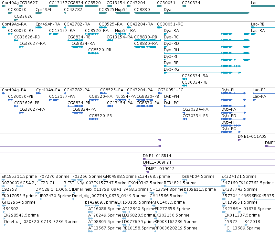The width and height of the screenshot is (275, 233).
Task: Open the "Dyb-RD" transcript label
Action: tap(171, 44)
